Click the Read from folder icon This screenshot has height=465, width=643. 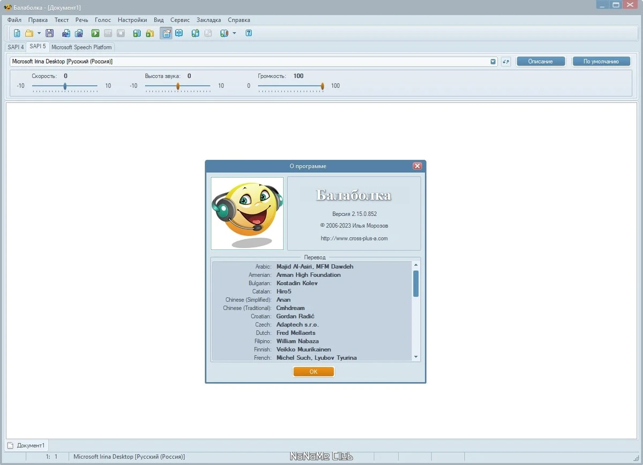coord(150,33)
